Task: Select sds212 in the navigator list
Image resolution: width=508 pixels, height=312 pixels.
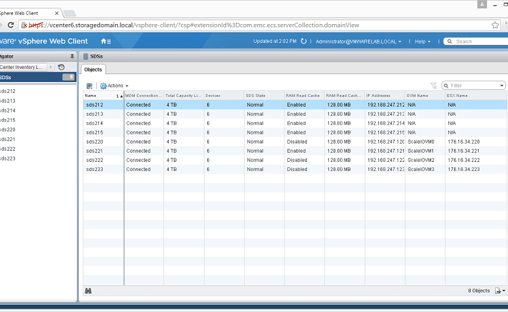Action: (x=8, y=91)
